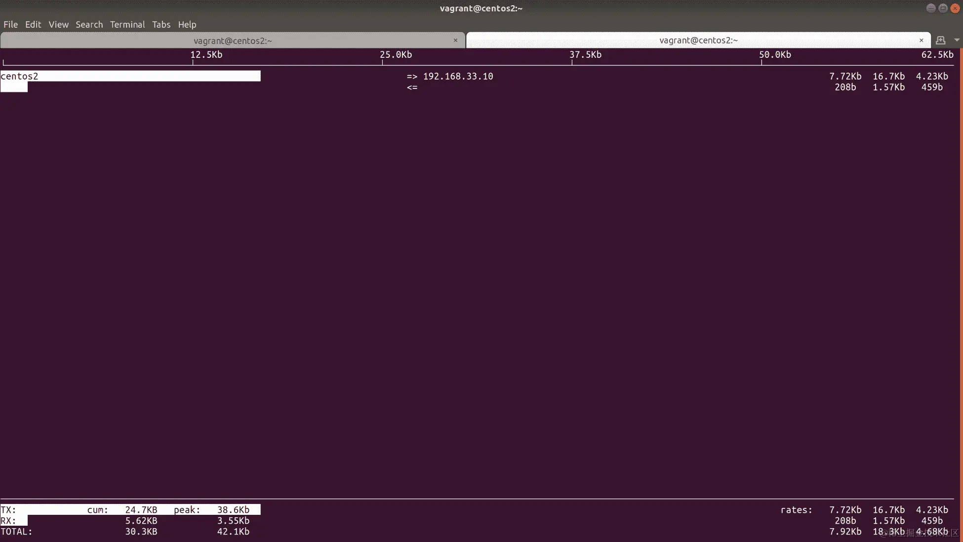This screenshot has height=542, width=963.
Task: Expand the tab list dropdown arrow
Action: (x=957, y=40)
